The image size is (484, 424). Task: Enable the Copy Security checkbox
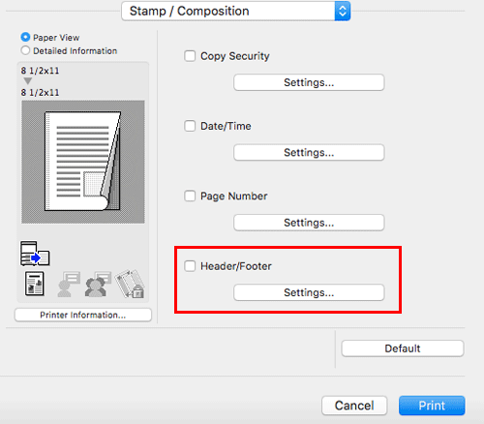[190, 56]
